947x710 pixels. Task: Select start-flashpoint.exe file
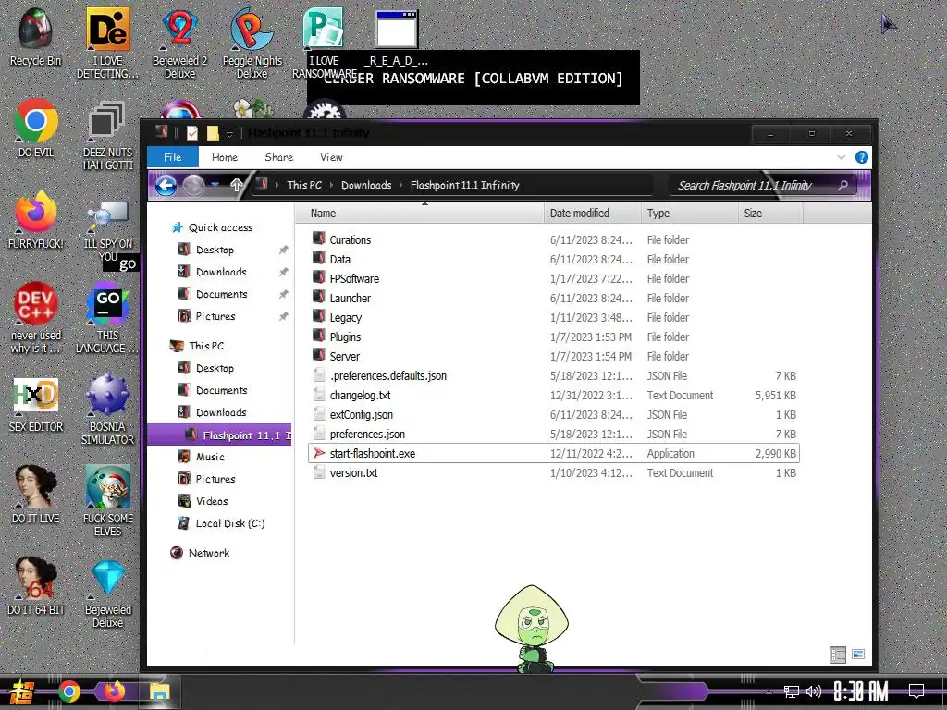click(x=553, y=453)
